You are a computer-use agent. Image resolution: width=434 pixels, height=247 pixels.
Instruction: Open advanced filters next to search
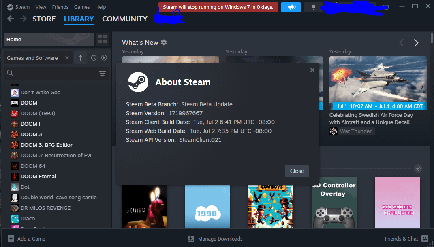pos(102,73)
